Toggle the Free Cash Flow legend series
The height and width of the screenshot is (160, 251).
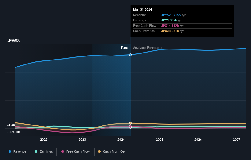76,152
